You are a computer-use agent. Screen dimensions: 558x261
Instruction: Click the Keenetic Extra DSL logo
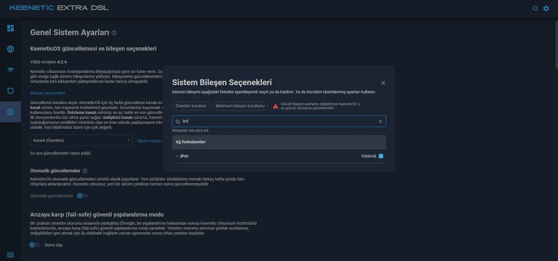[x=59, y=8]
